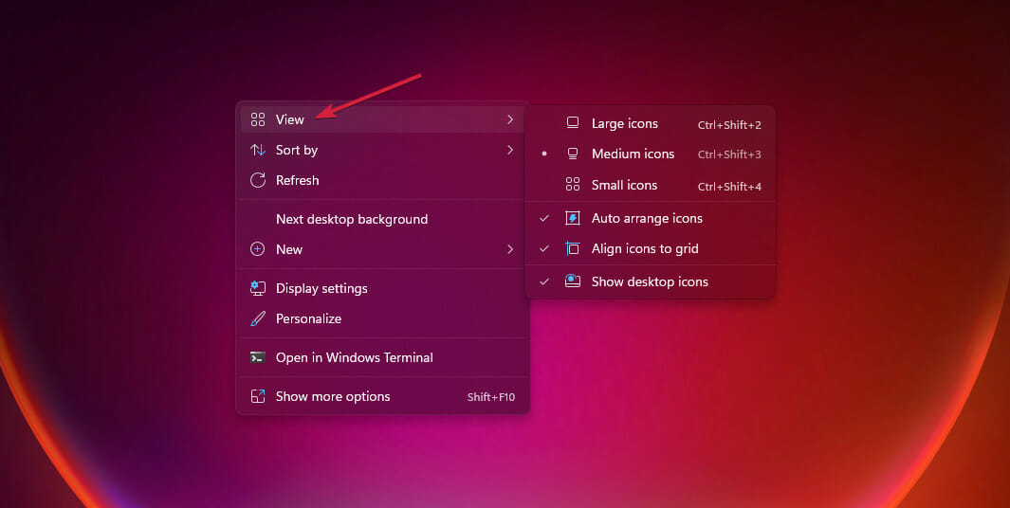Image resolution: width=1010 pixels, height=508 pixels.
Task: Choose Open in Windows Terminal
Action: (383, 357)
